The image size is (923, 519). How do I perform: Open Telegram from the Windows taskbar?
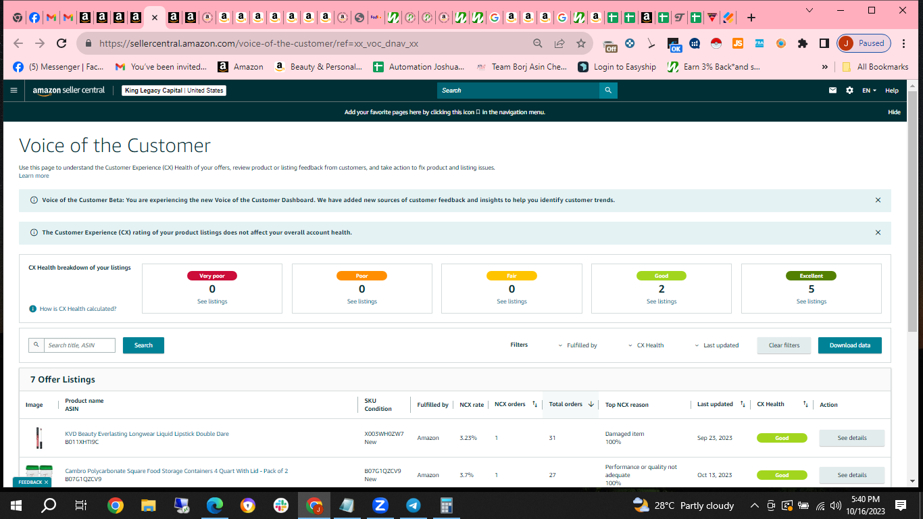click(413, 505)
